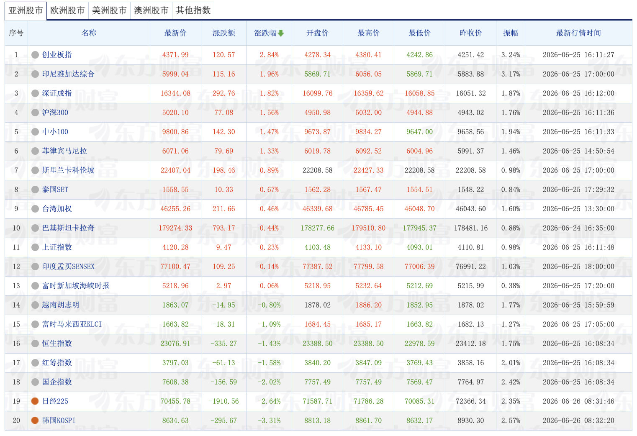
Task: Switch to the 美洲股市 tab
Action: click(109, 10)
